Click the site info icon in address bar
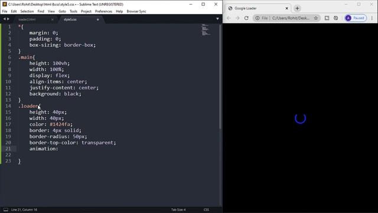 click(258, 18)
